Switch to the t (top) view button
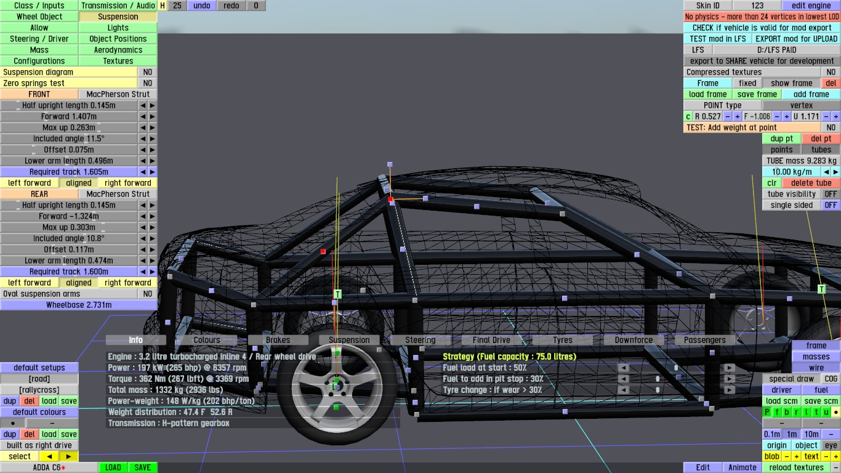 tap(816, 412)
